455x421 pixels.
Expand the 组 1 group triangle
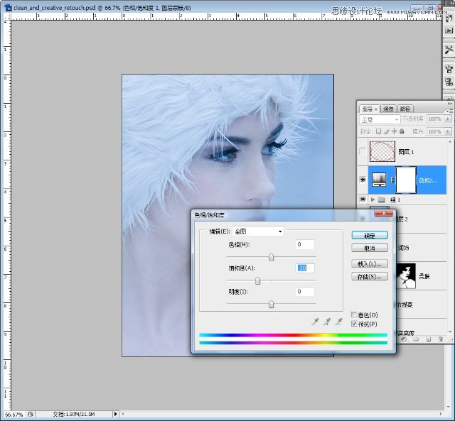[x=373, y=199]
